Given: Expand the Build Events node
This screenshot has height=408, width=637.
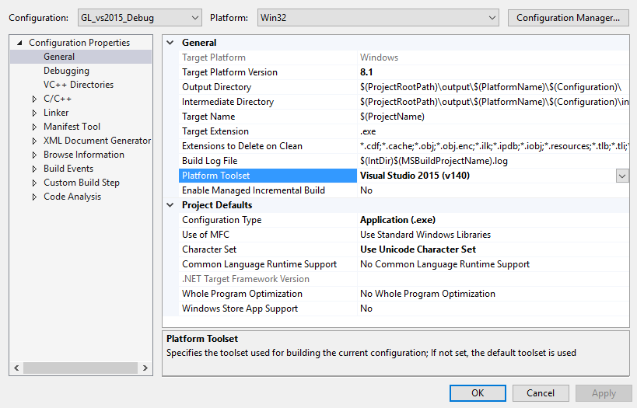Looking at the screenshot, I should 34,169.
